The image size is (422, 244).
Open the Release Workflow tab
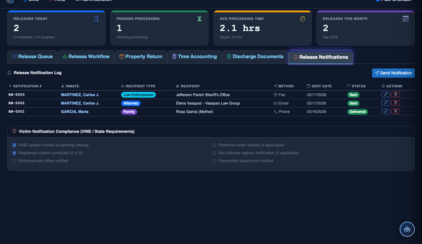tap(86, 57)
